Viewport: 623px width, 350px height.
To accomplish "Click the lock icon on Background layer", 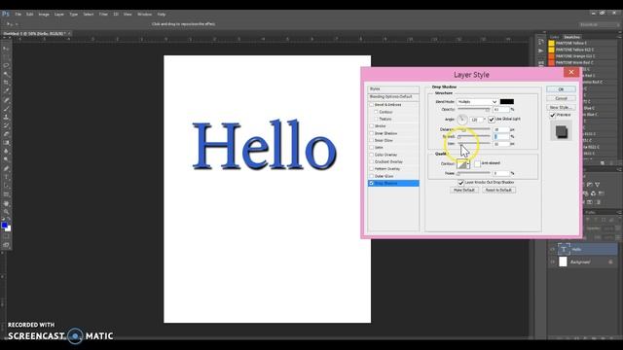I will [x=610, y=262].
